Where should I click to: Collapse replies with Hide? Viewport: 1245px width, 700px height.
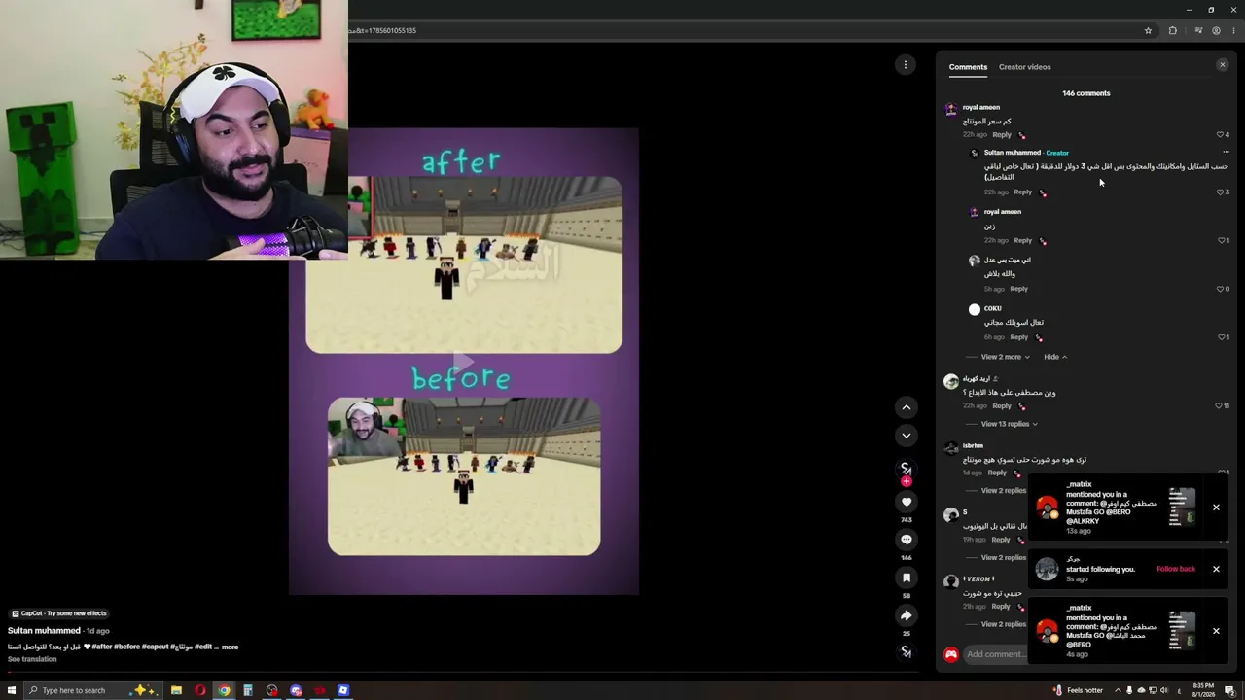pyautogui.click(x=1055, y=357)
